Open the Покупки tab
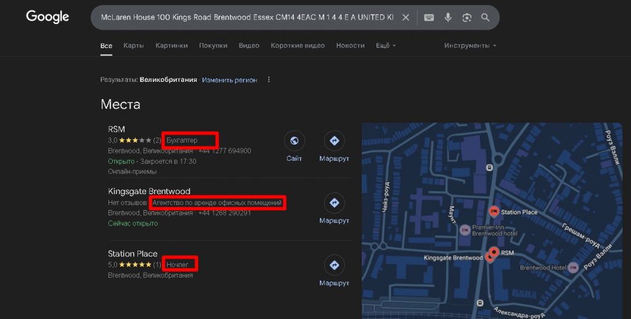 pos(213,46)
